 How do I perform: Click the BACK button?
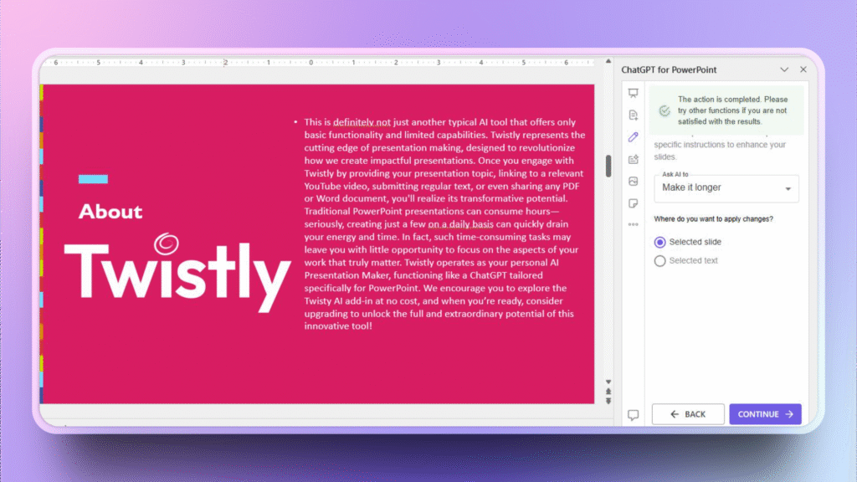point(688,413)
